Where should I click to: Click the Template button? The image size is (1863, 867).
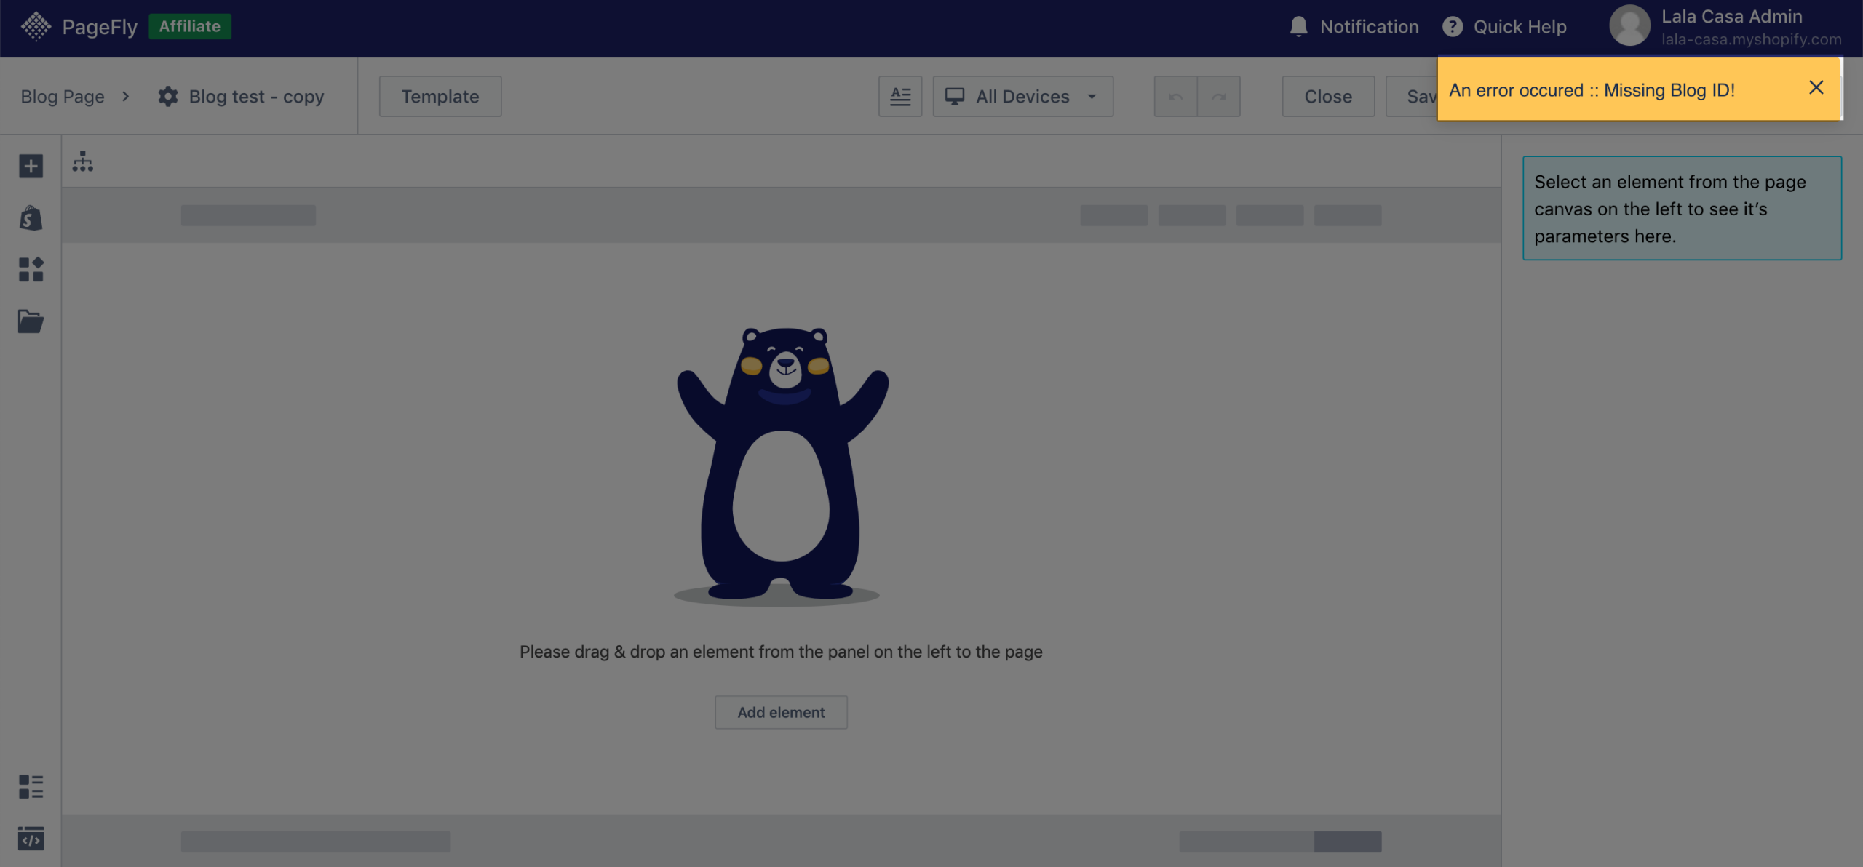(440, 96)
